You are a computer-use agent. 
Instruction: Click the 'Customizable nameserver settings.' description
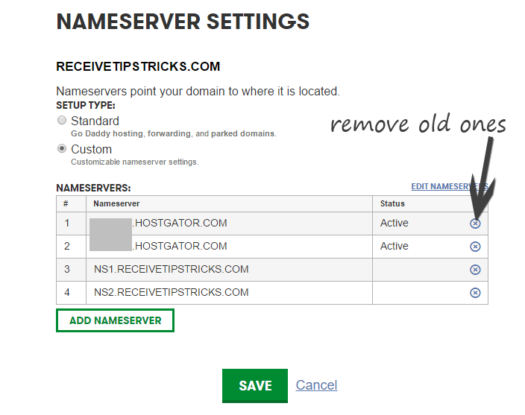(x=135, y=162)
